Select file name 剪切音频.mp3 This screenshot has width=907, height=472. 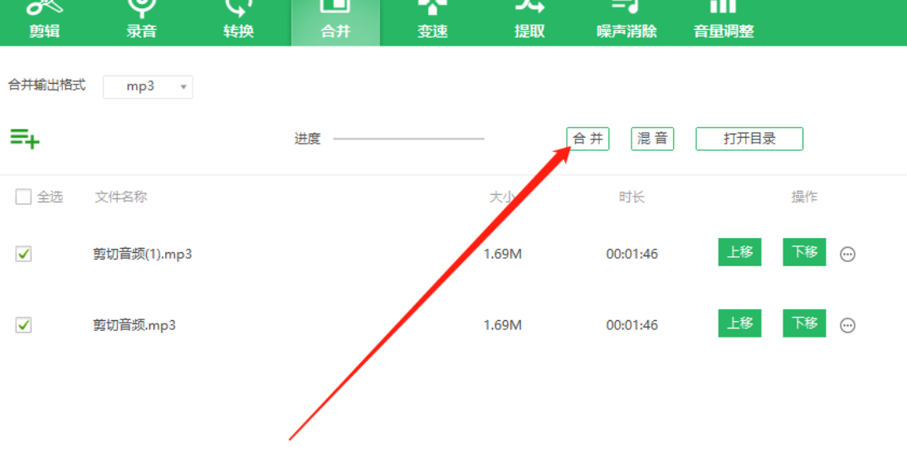tap(134, 325)
